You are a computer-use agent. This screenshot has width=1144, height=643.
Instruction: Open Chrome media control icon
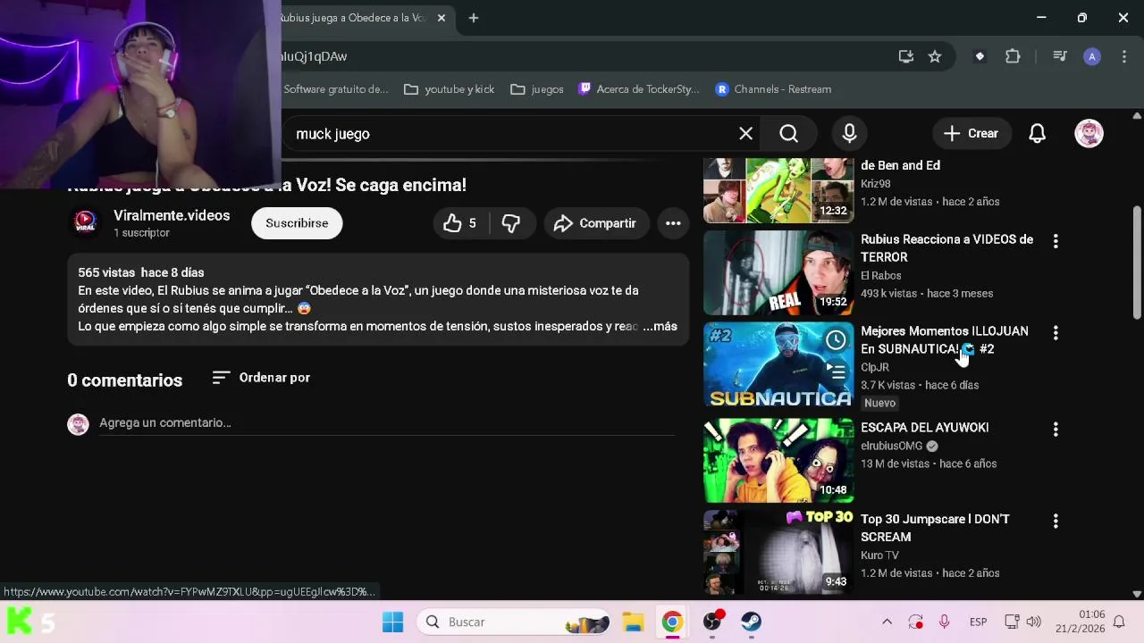[1060, 56]
